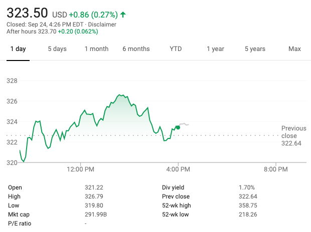This screenshot has width=311, height=232.
Task: Click the green closing-price dot on chart
Action: click(178, 127)
